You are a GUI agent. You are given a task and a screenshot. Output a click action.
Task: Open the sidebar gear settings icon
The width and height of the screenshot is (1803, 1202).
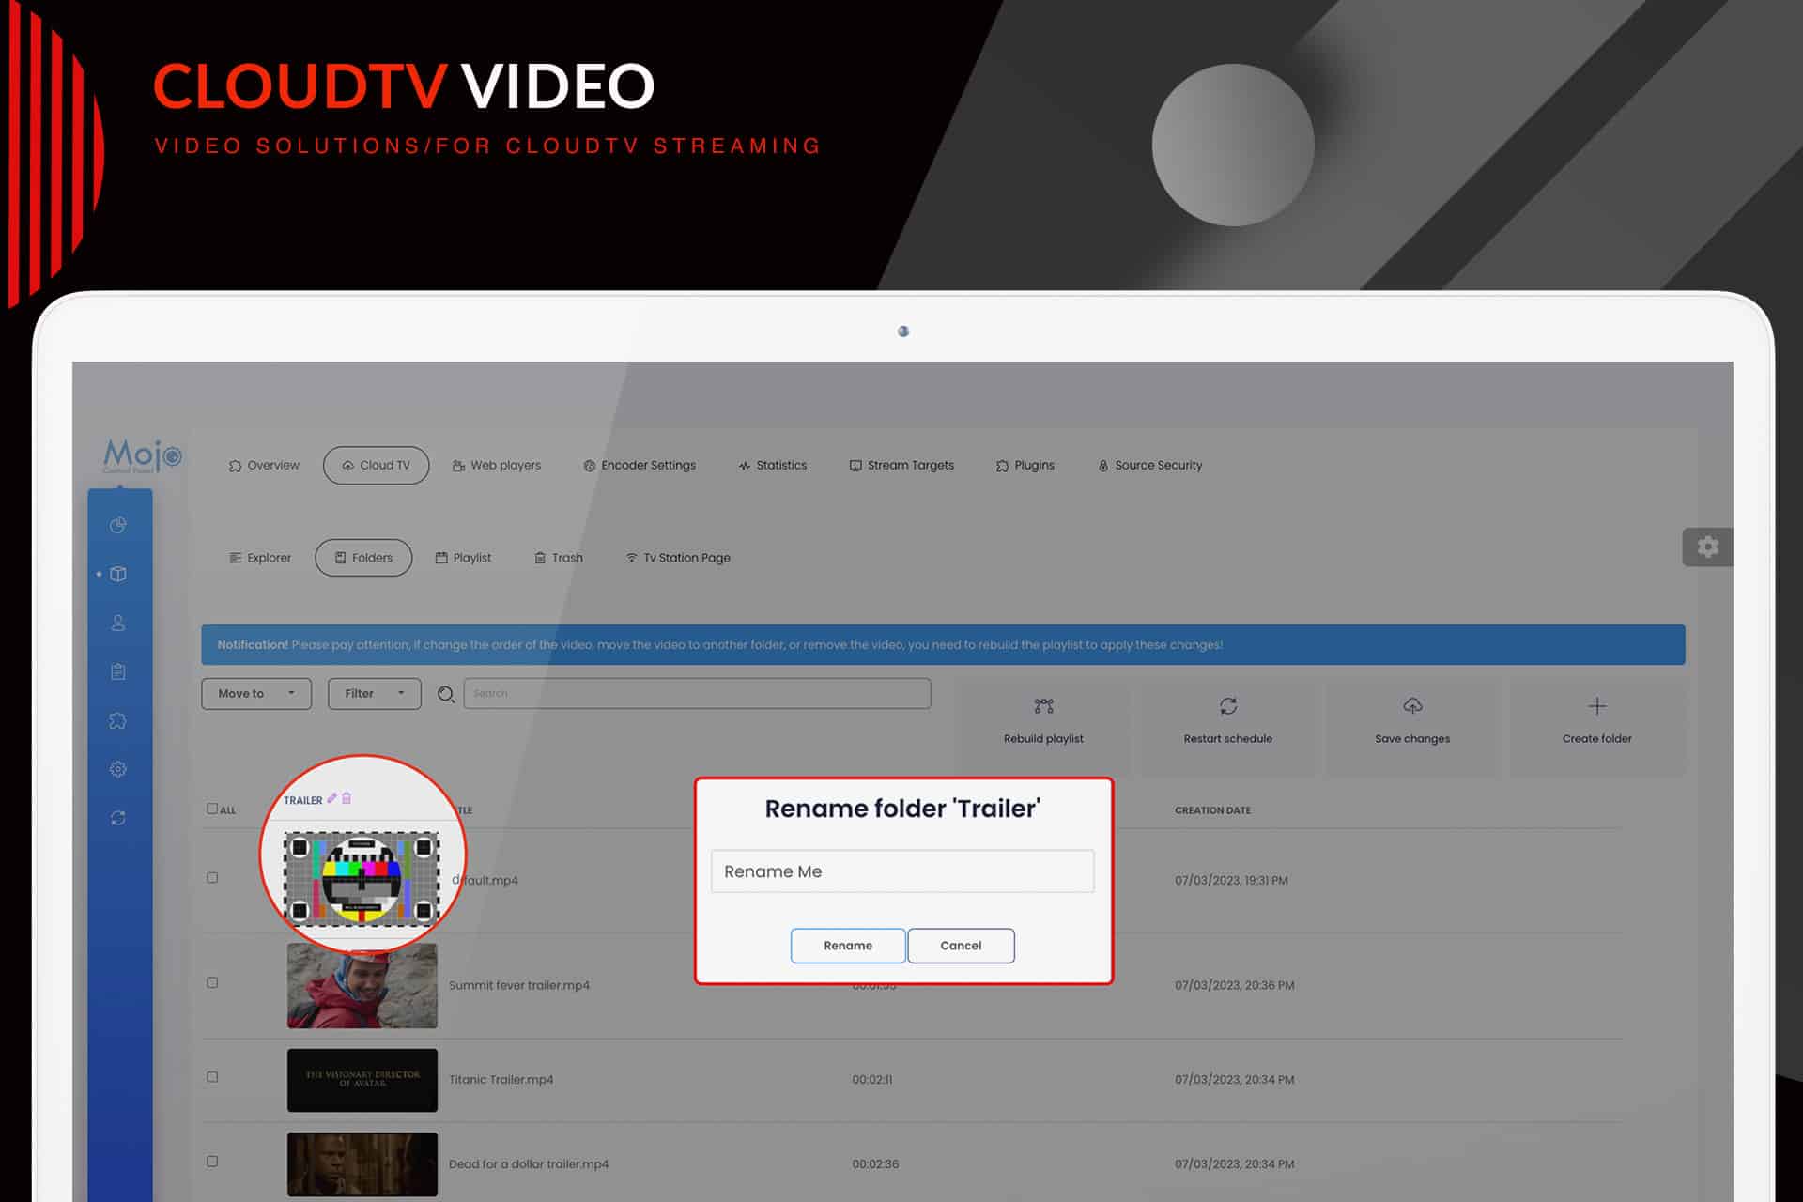coord(118,769)
